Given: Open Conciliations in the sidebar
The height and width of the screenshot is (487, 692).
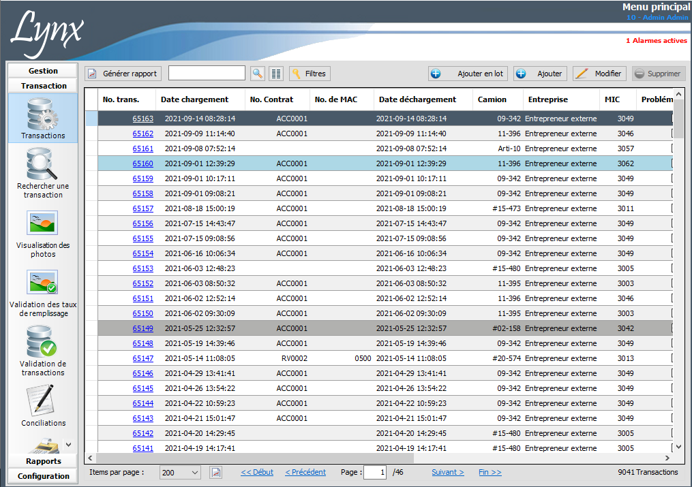Looking at the screenshot, I should point(43,405).
